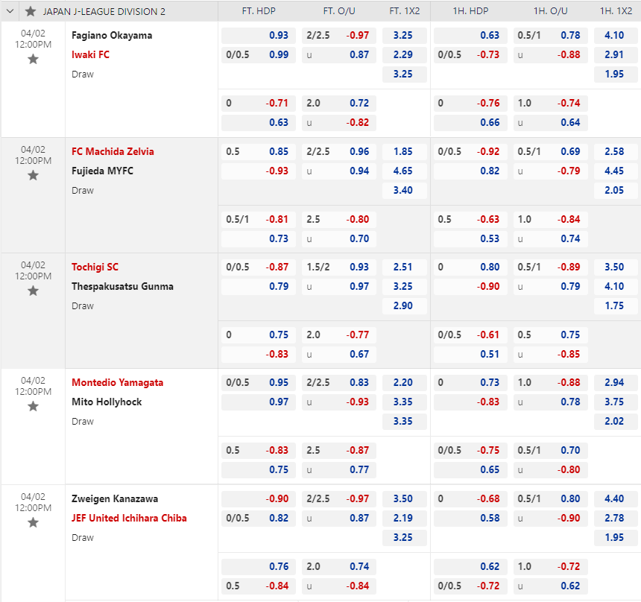The image size is (641, 602).
Task: Pick Fujieda MYFC FT 1X2 odds 4.65
Action: 404,171
